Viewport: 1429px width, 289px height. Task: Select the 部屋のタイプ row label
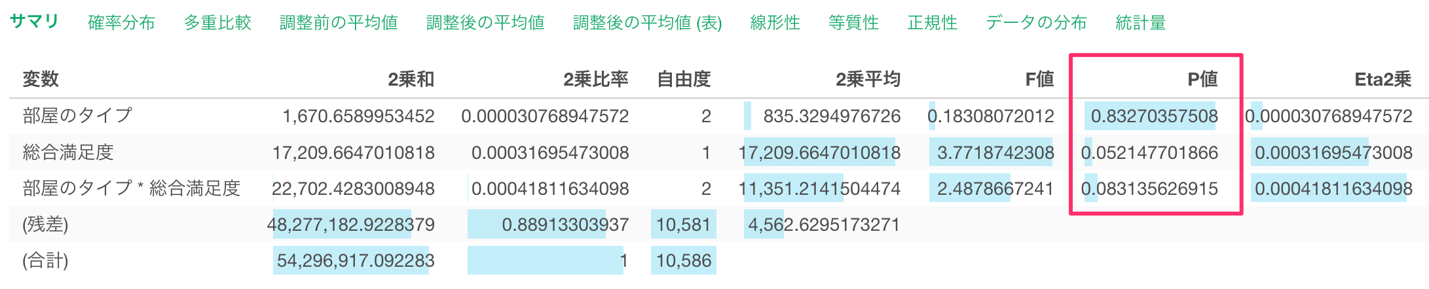77,116
